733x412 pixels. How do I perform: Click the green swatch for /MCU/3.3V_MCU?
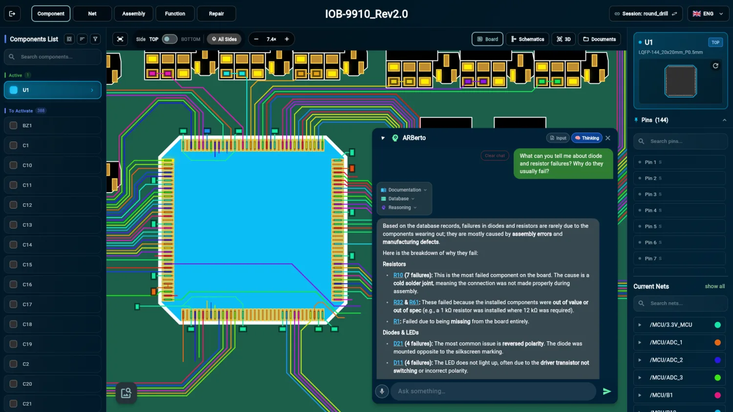[717, 325]
